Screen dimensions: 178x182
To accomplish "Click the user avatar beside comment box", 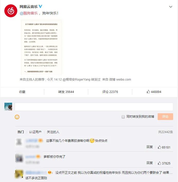I will [8, 107].
